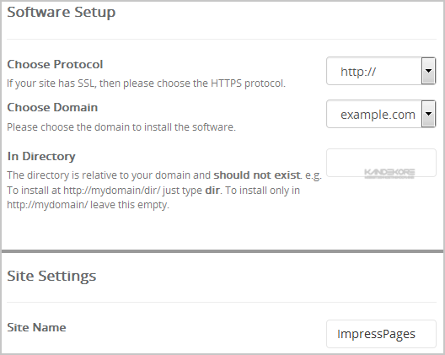Select the http:// protocol combo box
Image resolution: width=445 pixels, height=355 pixels.
point(381,71)
